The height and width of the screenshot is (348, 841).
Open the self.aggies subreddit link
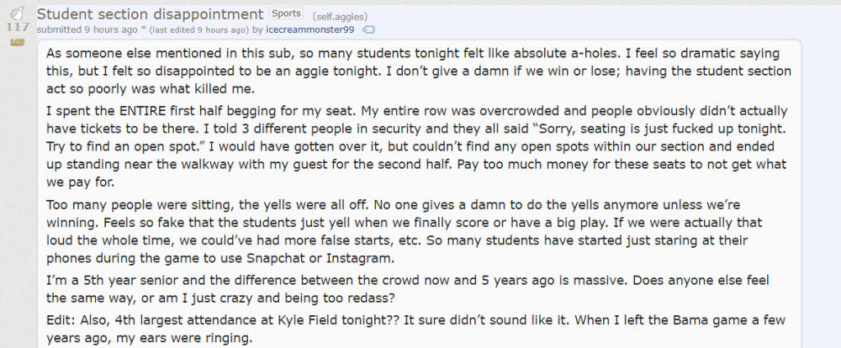[x=340, y=16]
